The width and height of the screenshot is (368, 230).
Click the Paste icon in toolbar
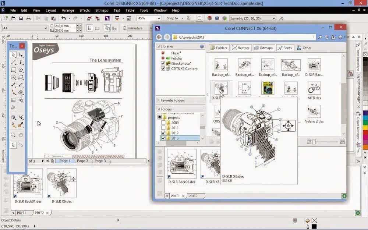point(53,18)
